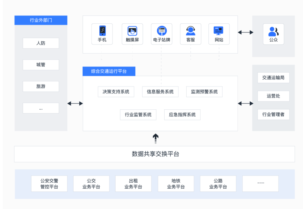Click the 行业管理者 box

273,115
